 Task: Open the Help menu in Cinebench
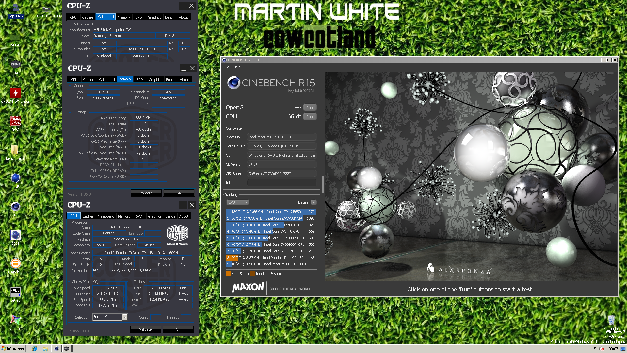coord(237,67)
